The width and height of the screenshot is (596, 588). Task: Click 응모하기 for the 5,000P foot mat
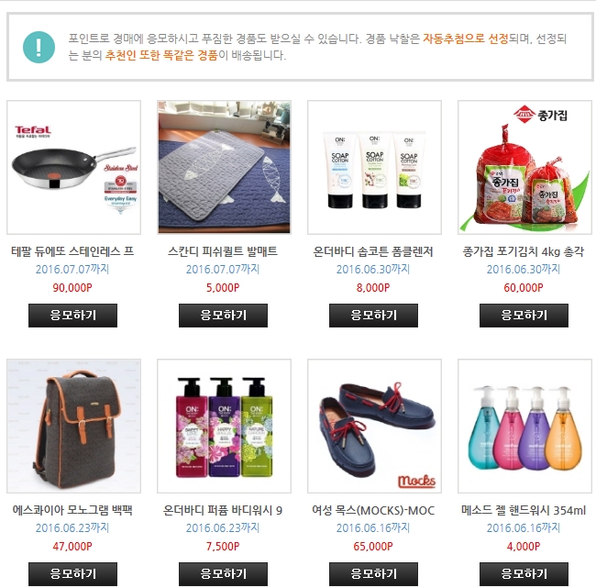point(223,316)
